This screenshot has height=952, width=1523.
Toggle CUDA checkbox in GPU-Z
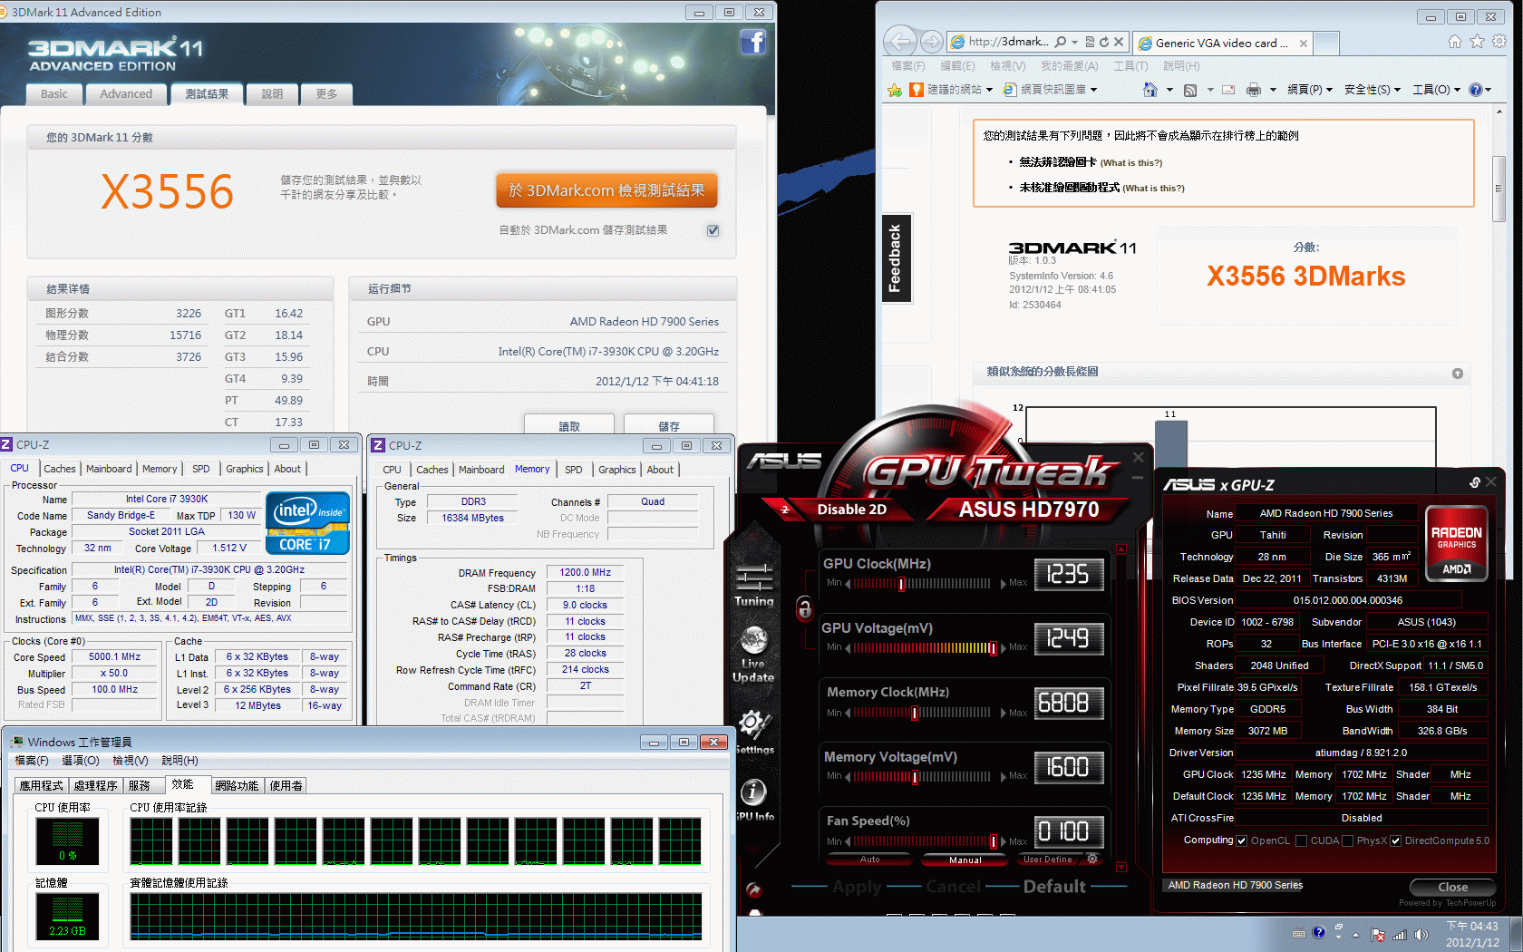pyautogui.click(x=1302, y=840)
